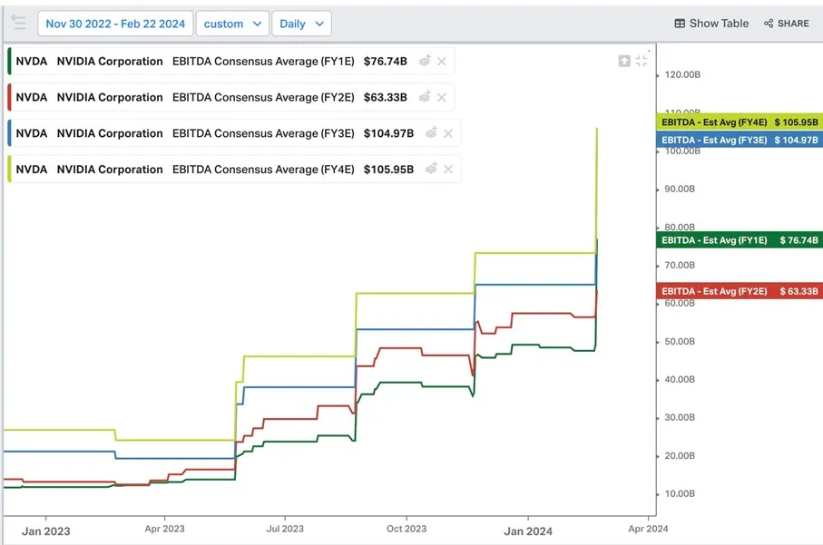
Task: Click the 'Jan 2023' x-axis label
Action: point(45,530)
